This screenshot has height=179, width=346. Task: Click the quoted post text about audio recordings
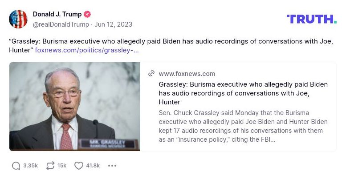[x=171, y=46]
